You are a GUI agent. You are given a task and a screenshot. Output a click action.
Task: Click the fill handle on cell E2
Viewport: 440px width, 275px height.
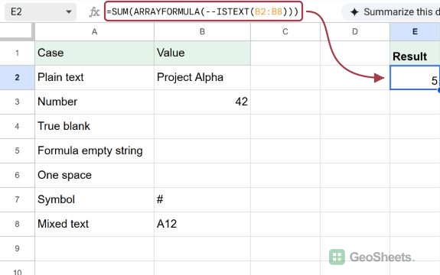[438, 90]
